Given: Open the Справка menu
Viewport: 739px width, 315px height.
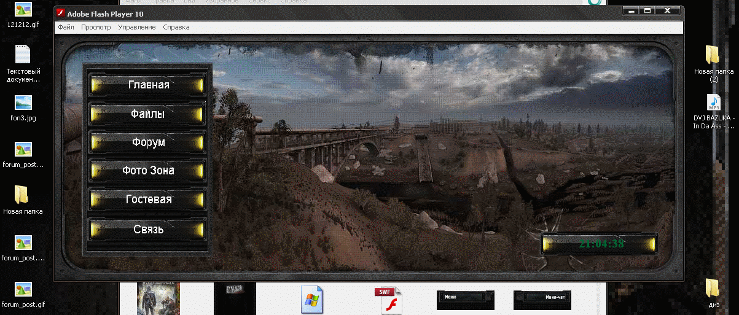Looking at the screenshot, I should 176,27.
